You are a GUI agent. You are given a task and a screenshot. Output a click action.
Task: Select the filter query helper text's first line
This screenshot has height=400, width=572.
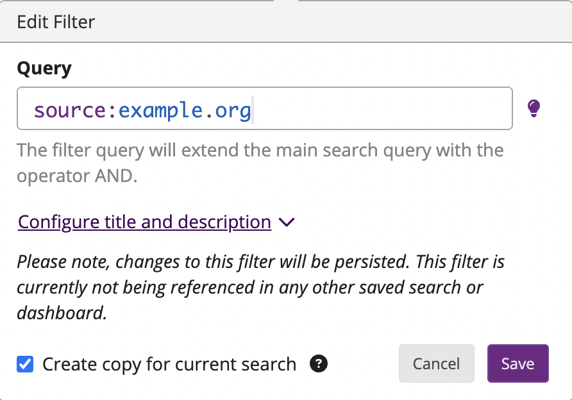coord(260,150)
